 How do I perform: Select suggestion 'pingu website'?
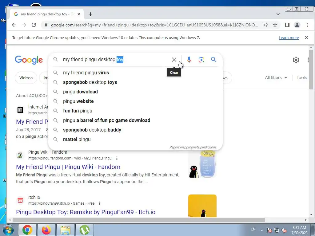tap(136, 101)
